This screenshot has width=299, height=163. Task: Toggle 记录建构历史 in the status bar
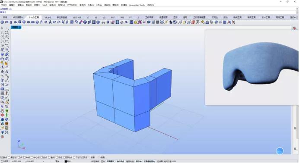click(149, 161)
